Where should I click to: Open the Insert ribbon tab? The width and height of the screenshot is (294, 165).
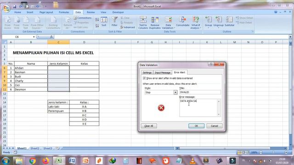pyautogui.click(x=30, y=12)
